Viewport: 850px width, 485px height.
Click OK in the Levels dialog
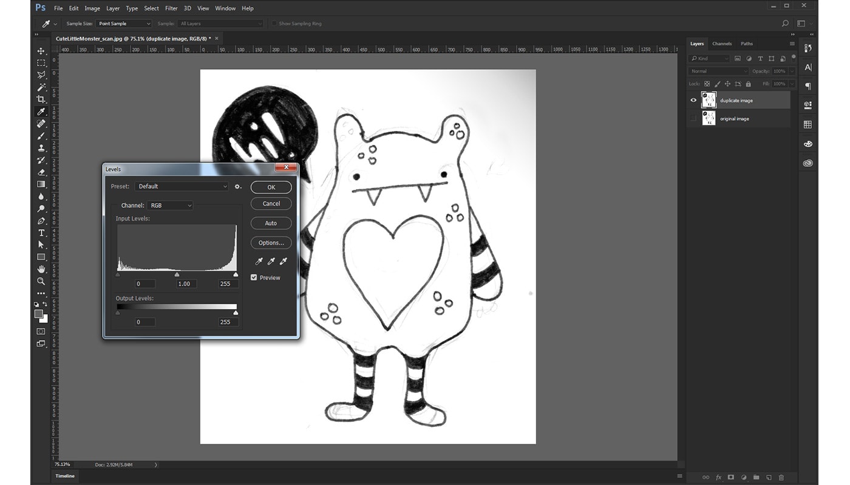click(x=271, y=187)
